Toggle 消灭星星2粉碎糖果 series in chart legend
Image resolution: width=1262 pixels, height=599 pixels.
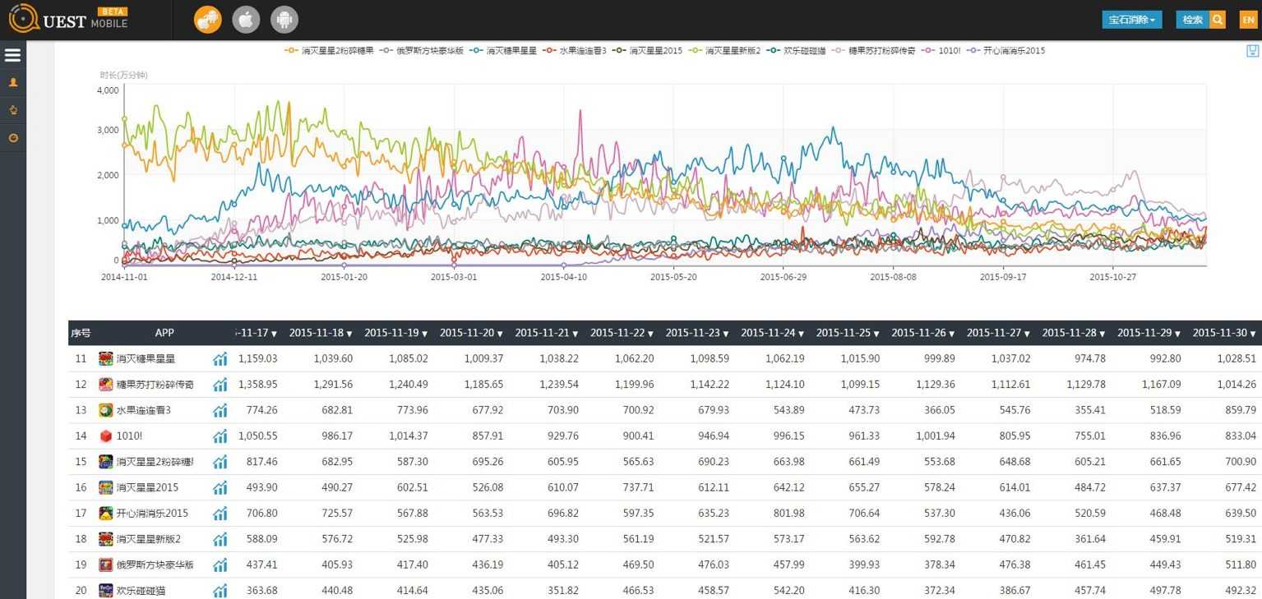click(x=329, y=51)
